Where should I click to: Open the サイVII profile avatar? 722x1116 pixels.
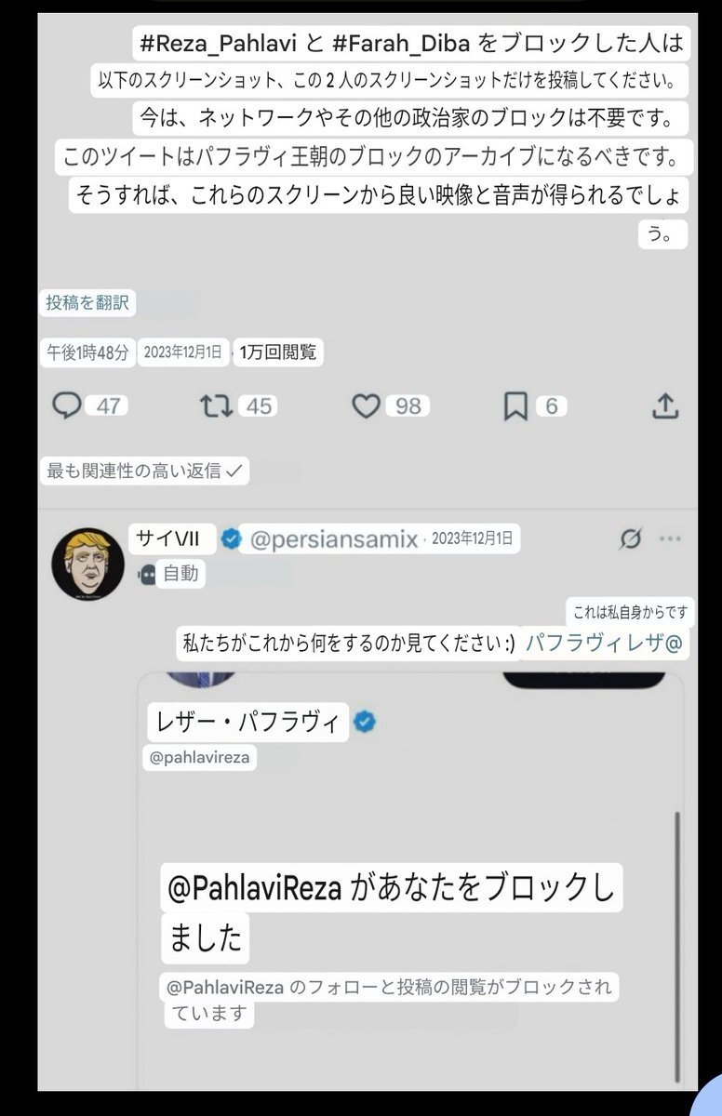coord(87,563)
